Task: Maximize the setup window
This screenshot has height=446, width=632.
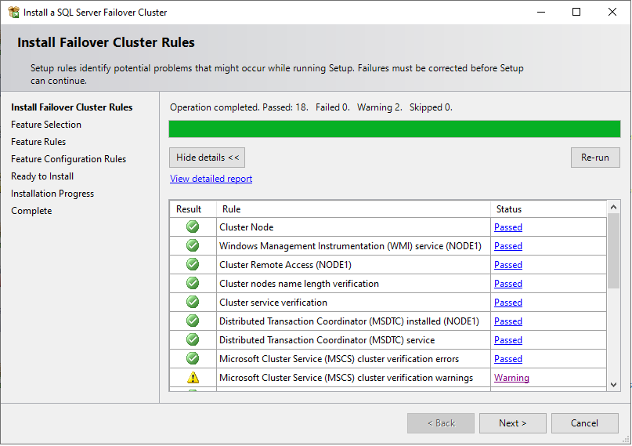Action: 576,12
